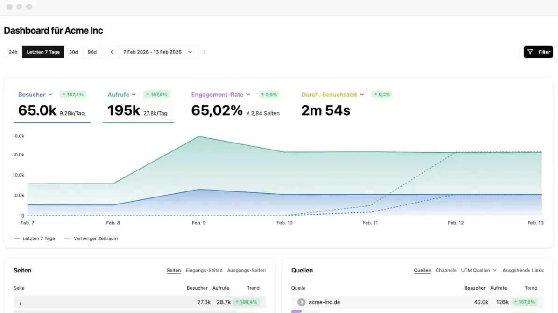Click the Besuchszeit 0,2% trend badge

tap(382, 95)
